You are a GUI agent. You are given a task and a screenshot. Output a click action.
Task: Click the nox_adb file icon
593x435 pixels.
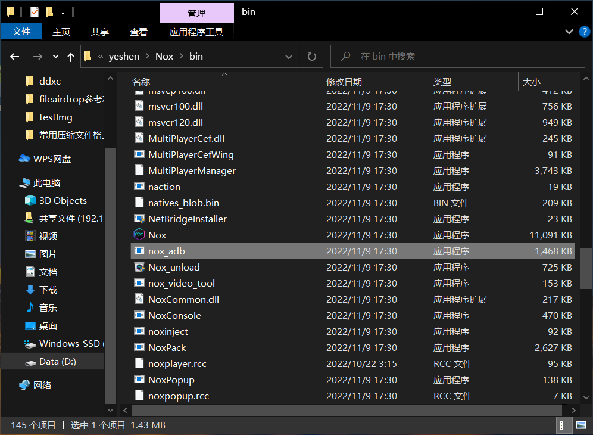(139, 251)
